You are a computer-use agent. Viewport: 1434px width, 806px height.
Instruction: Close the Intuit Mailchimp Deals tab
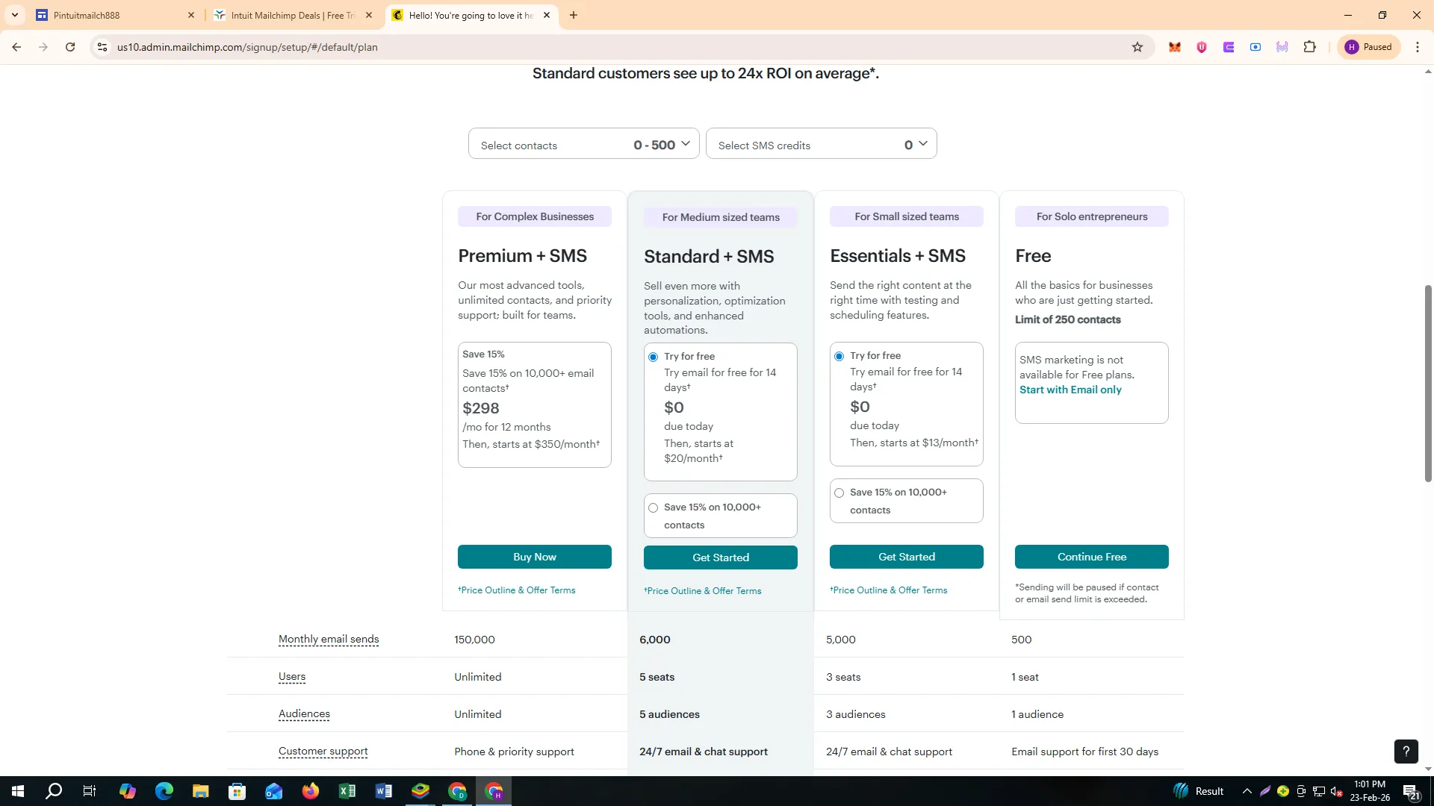369,15
